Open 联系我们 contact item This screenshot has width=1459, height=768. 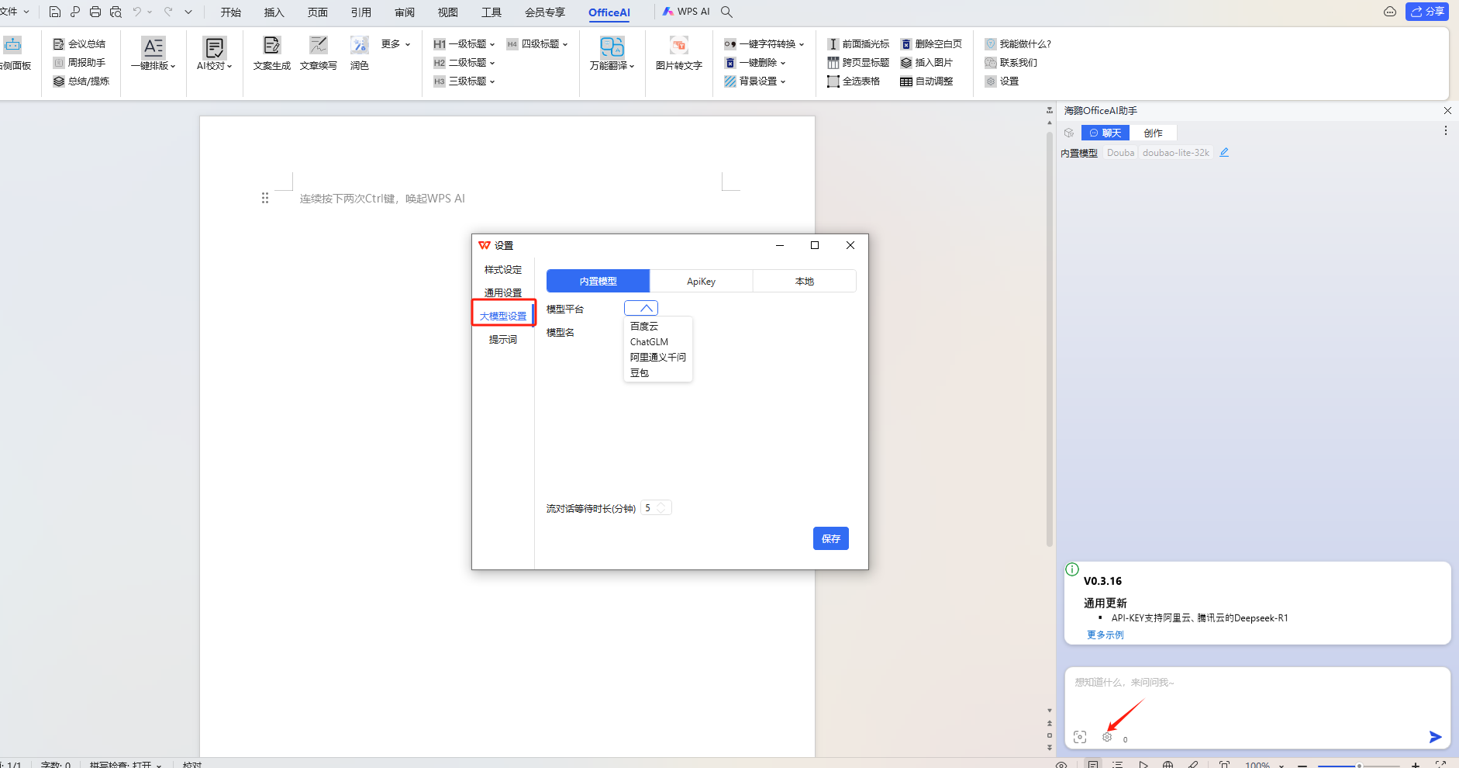coord(1011,63)
